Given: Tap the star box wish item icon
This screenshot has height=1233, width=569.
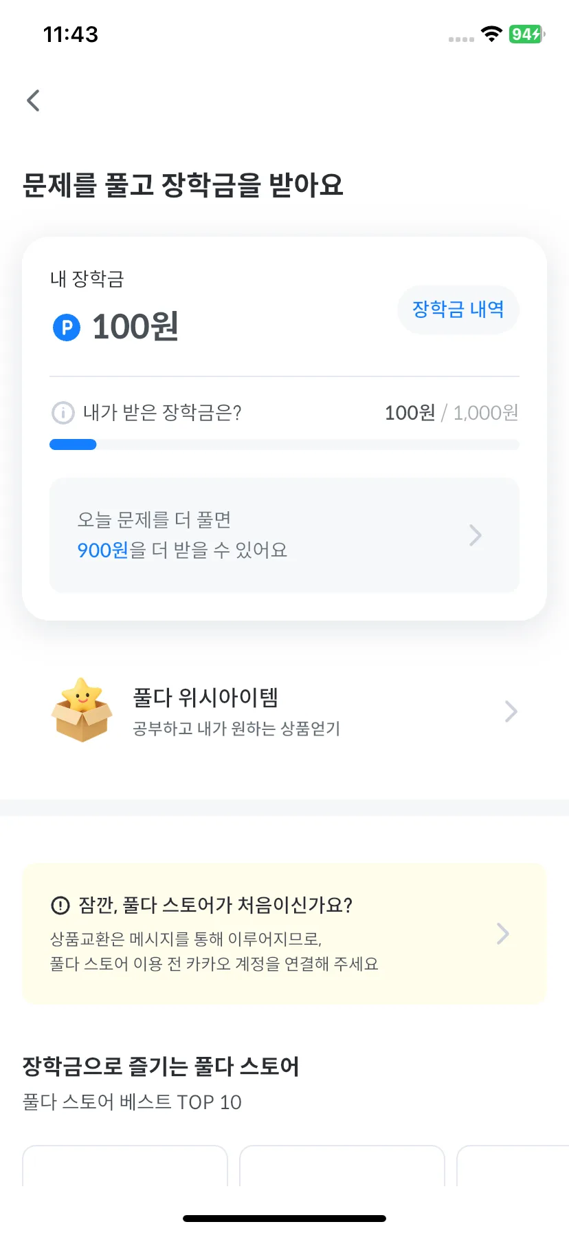Looking at the screenshot, I should pos(82,710).
